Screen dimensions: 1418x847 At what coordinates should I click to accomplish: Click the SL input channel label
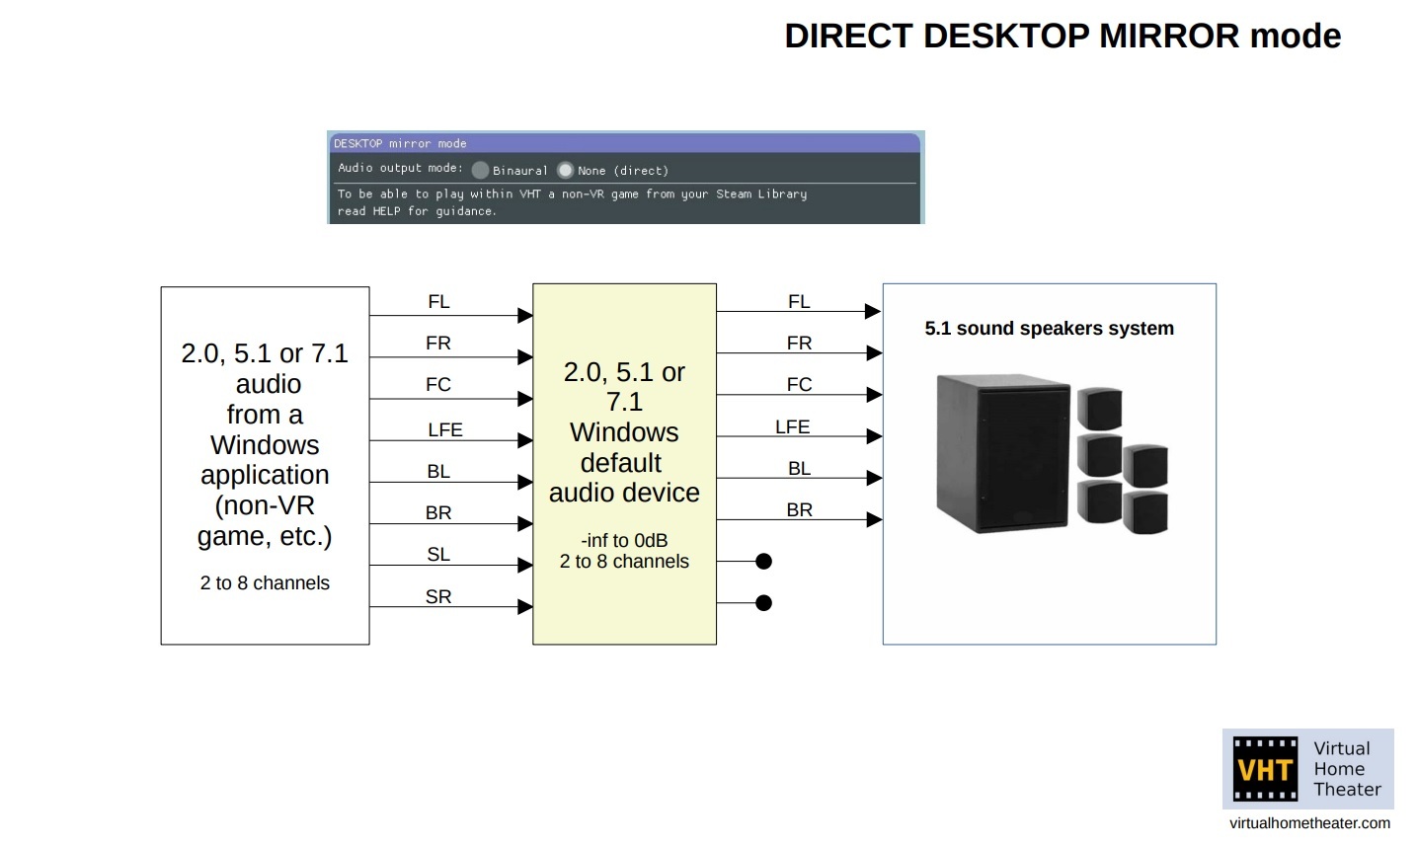[x=438, y=555]
